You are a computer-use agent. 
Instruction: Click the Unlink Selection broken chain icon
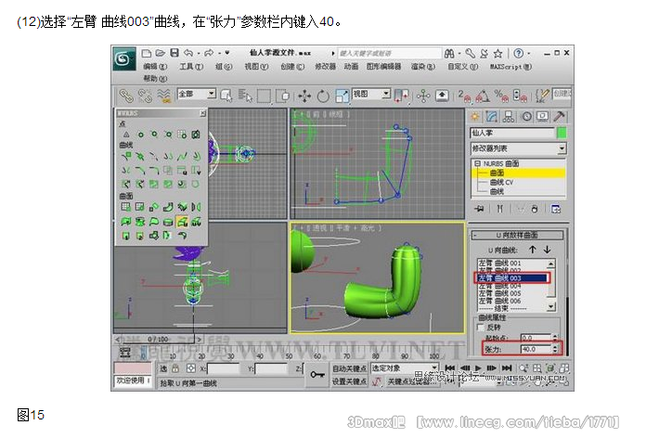[145, 96]
